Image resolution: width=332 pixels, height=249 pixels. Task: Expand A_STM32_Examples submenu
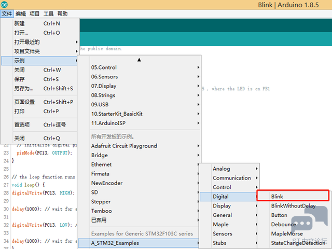pos(139,243)
